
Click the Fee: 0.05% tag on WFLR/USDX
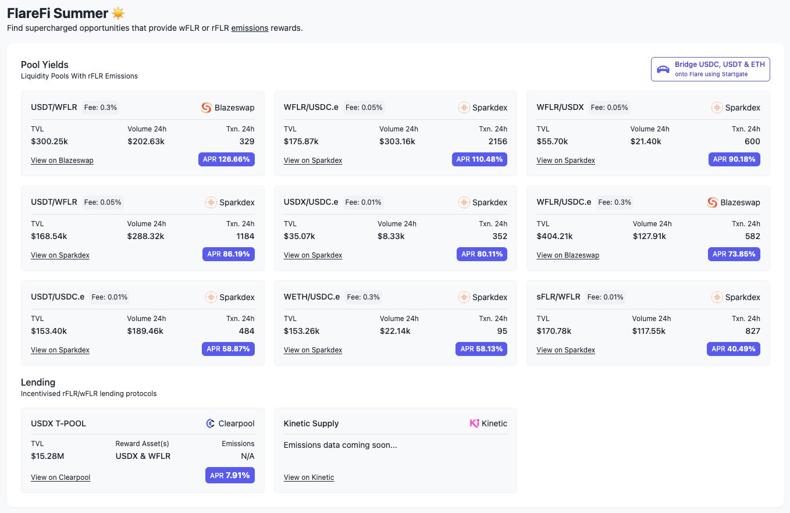pyautogui.click(x=609, y=108)
